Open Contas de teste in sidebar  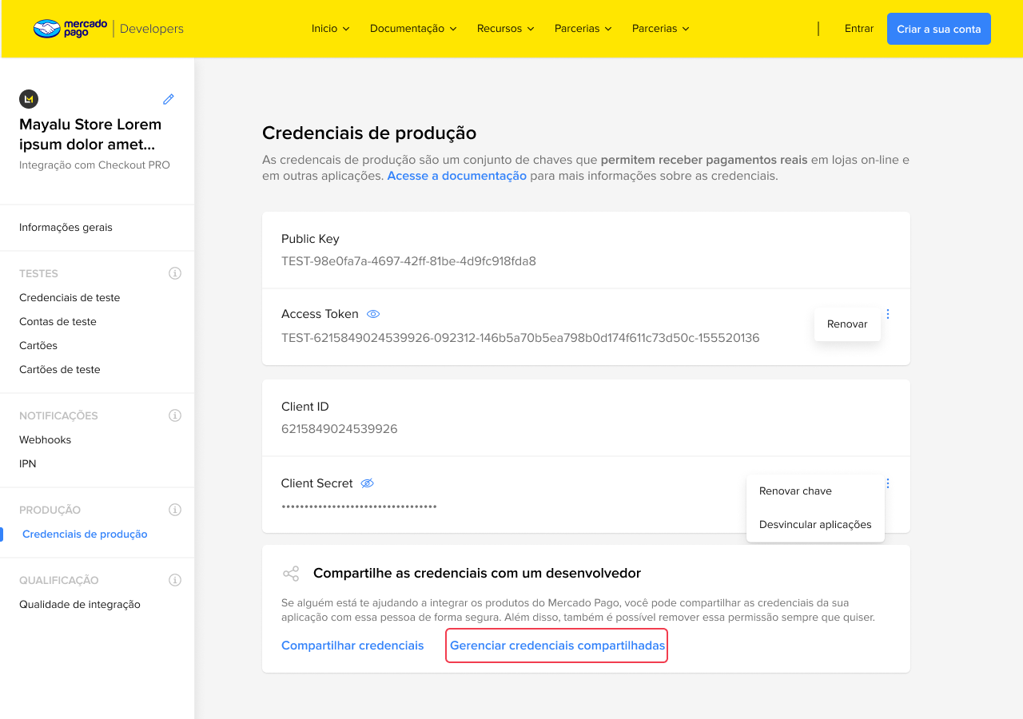point(58,322)
